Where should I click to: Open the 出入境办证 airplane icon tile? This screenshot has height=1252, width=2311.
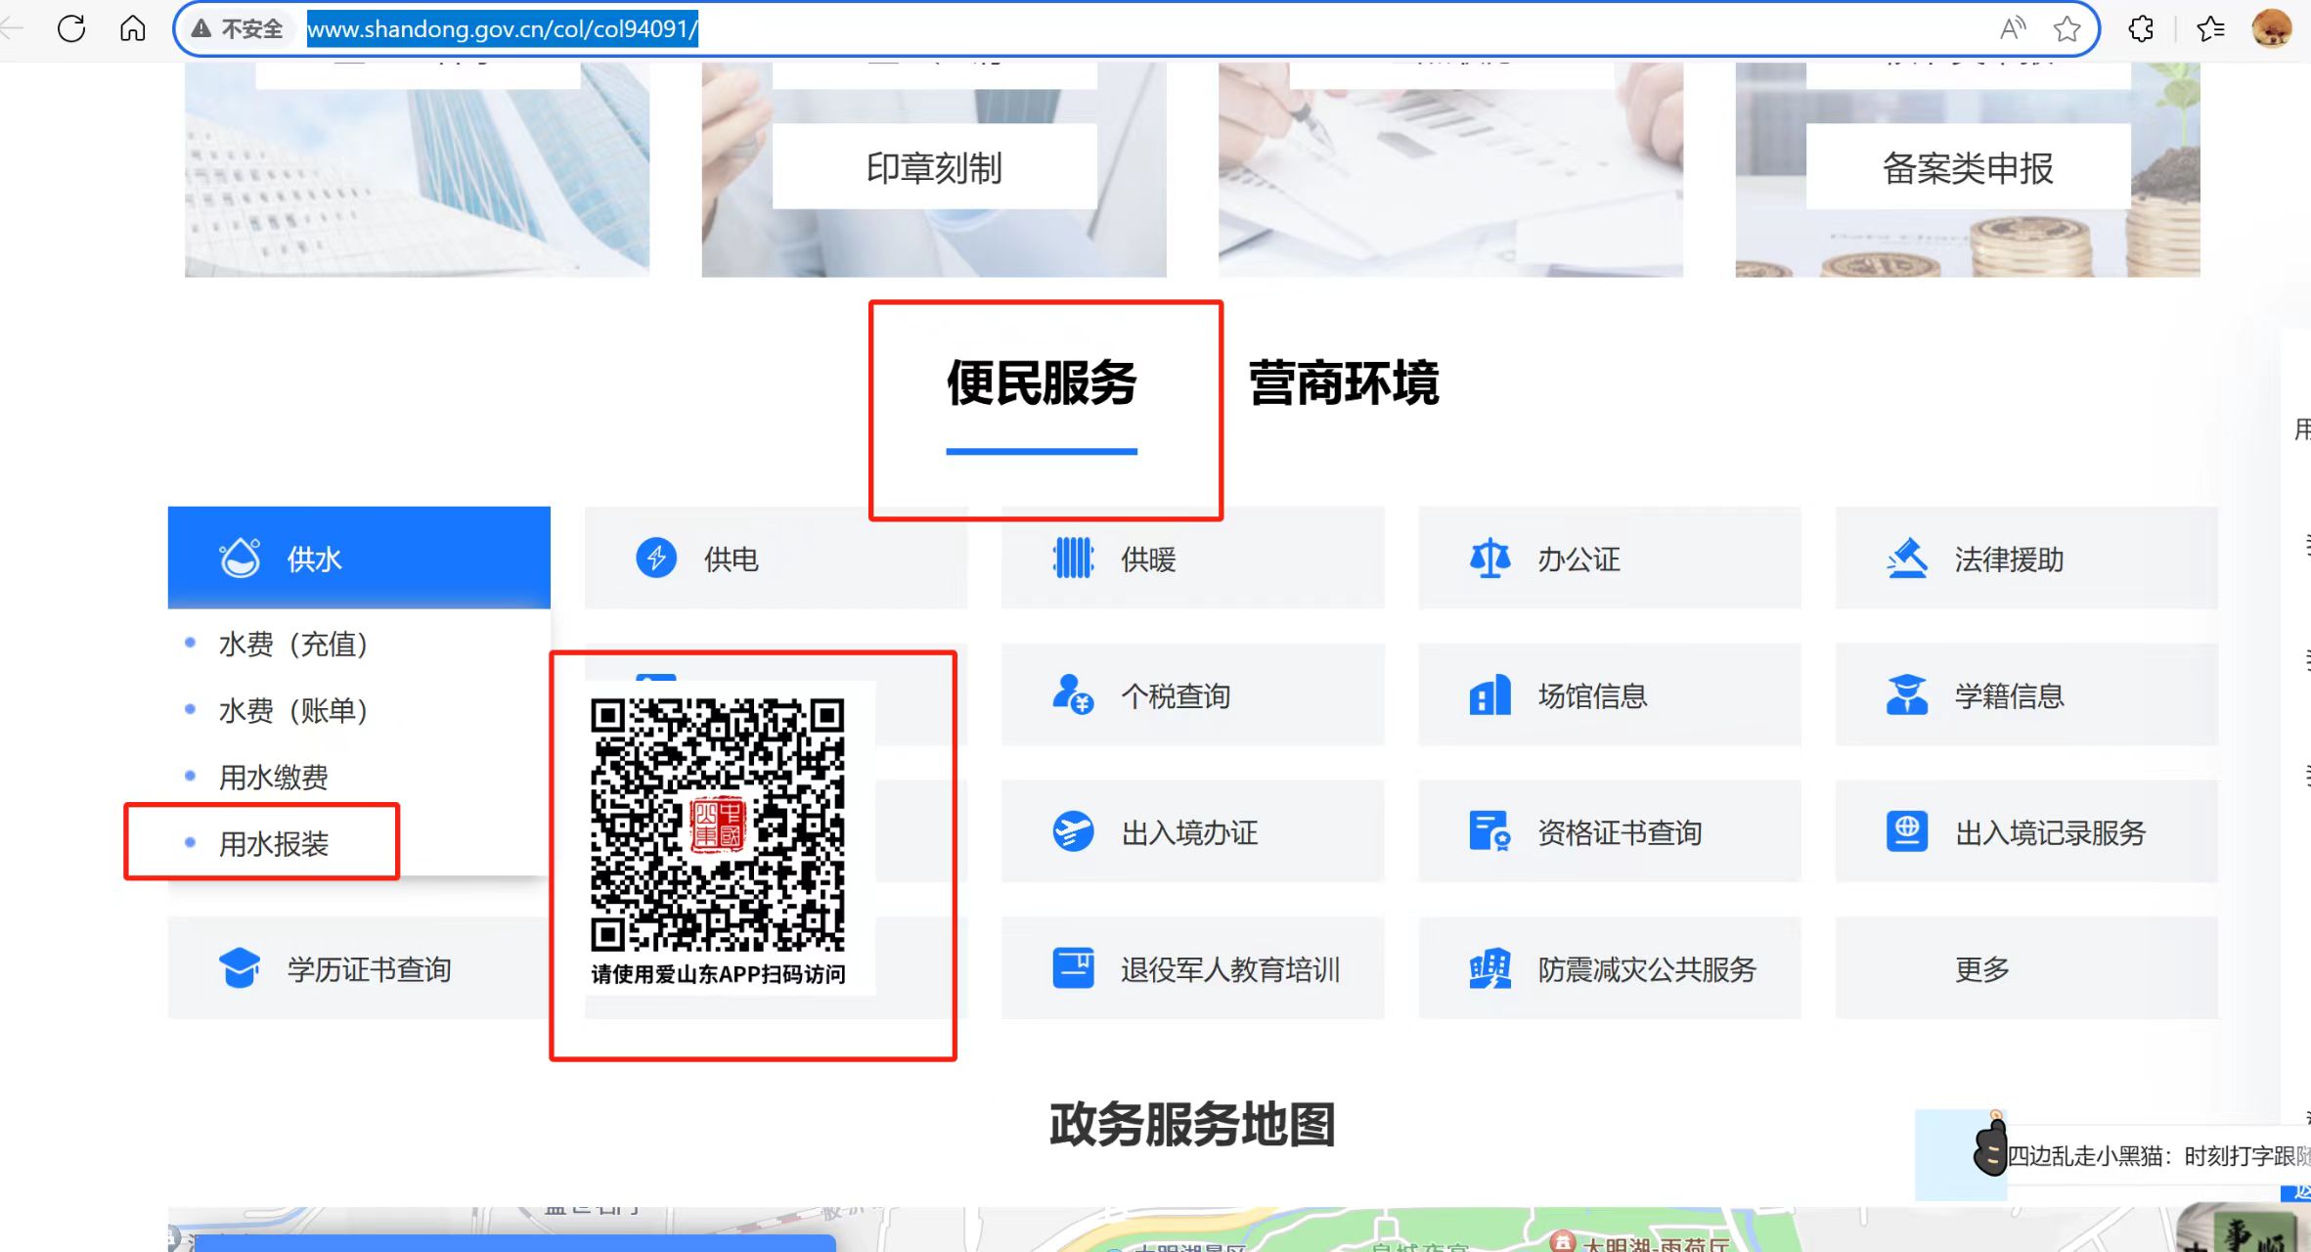1191,832
